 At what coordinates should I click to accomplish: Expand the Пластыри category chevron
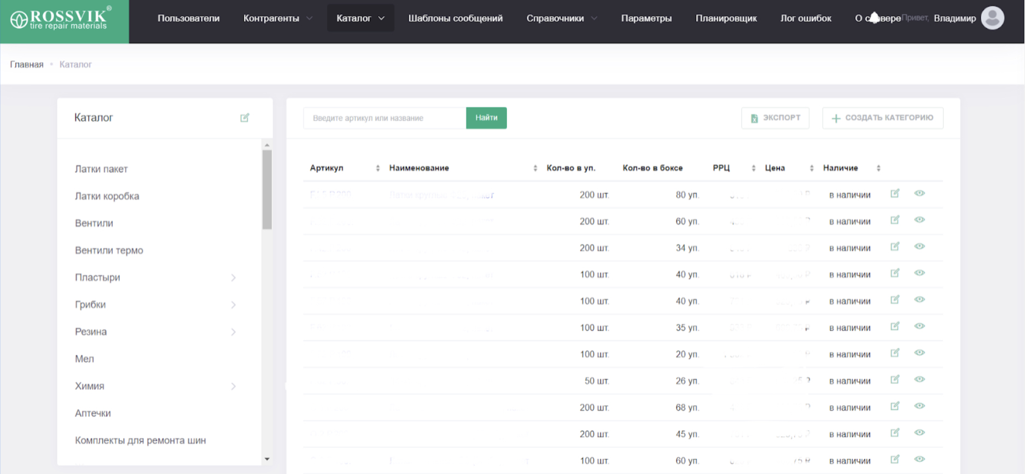(x=234, y=278)
